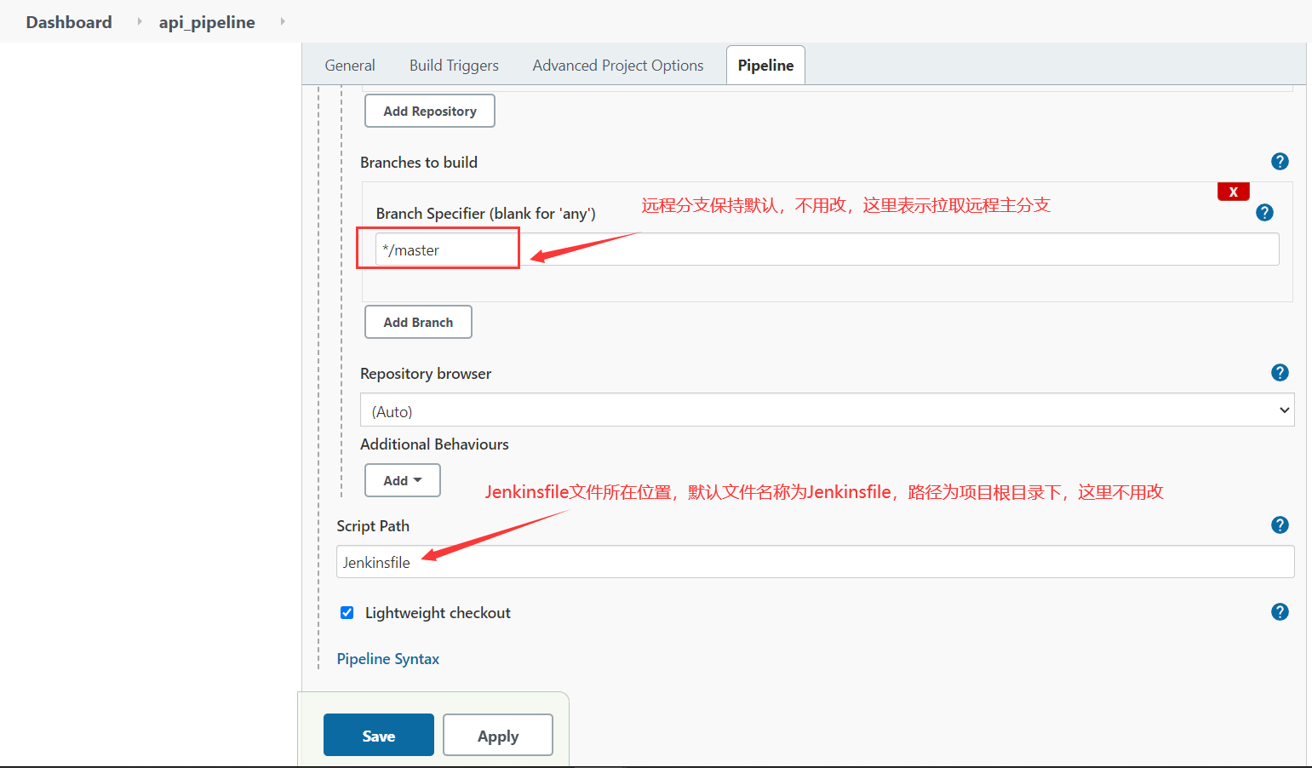Switch to the General tab
Image resolution: width=1312 pixels, height=768 pixels.
[x=349, y=66]
